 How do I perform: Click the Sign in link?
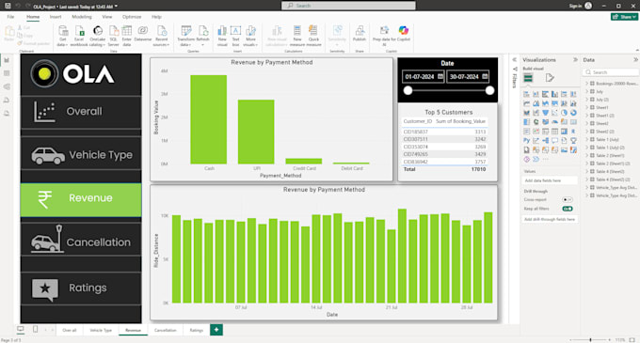[575, 6]
